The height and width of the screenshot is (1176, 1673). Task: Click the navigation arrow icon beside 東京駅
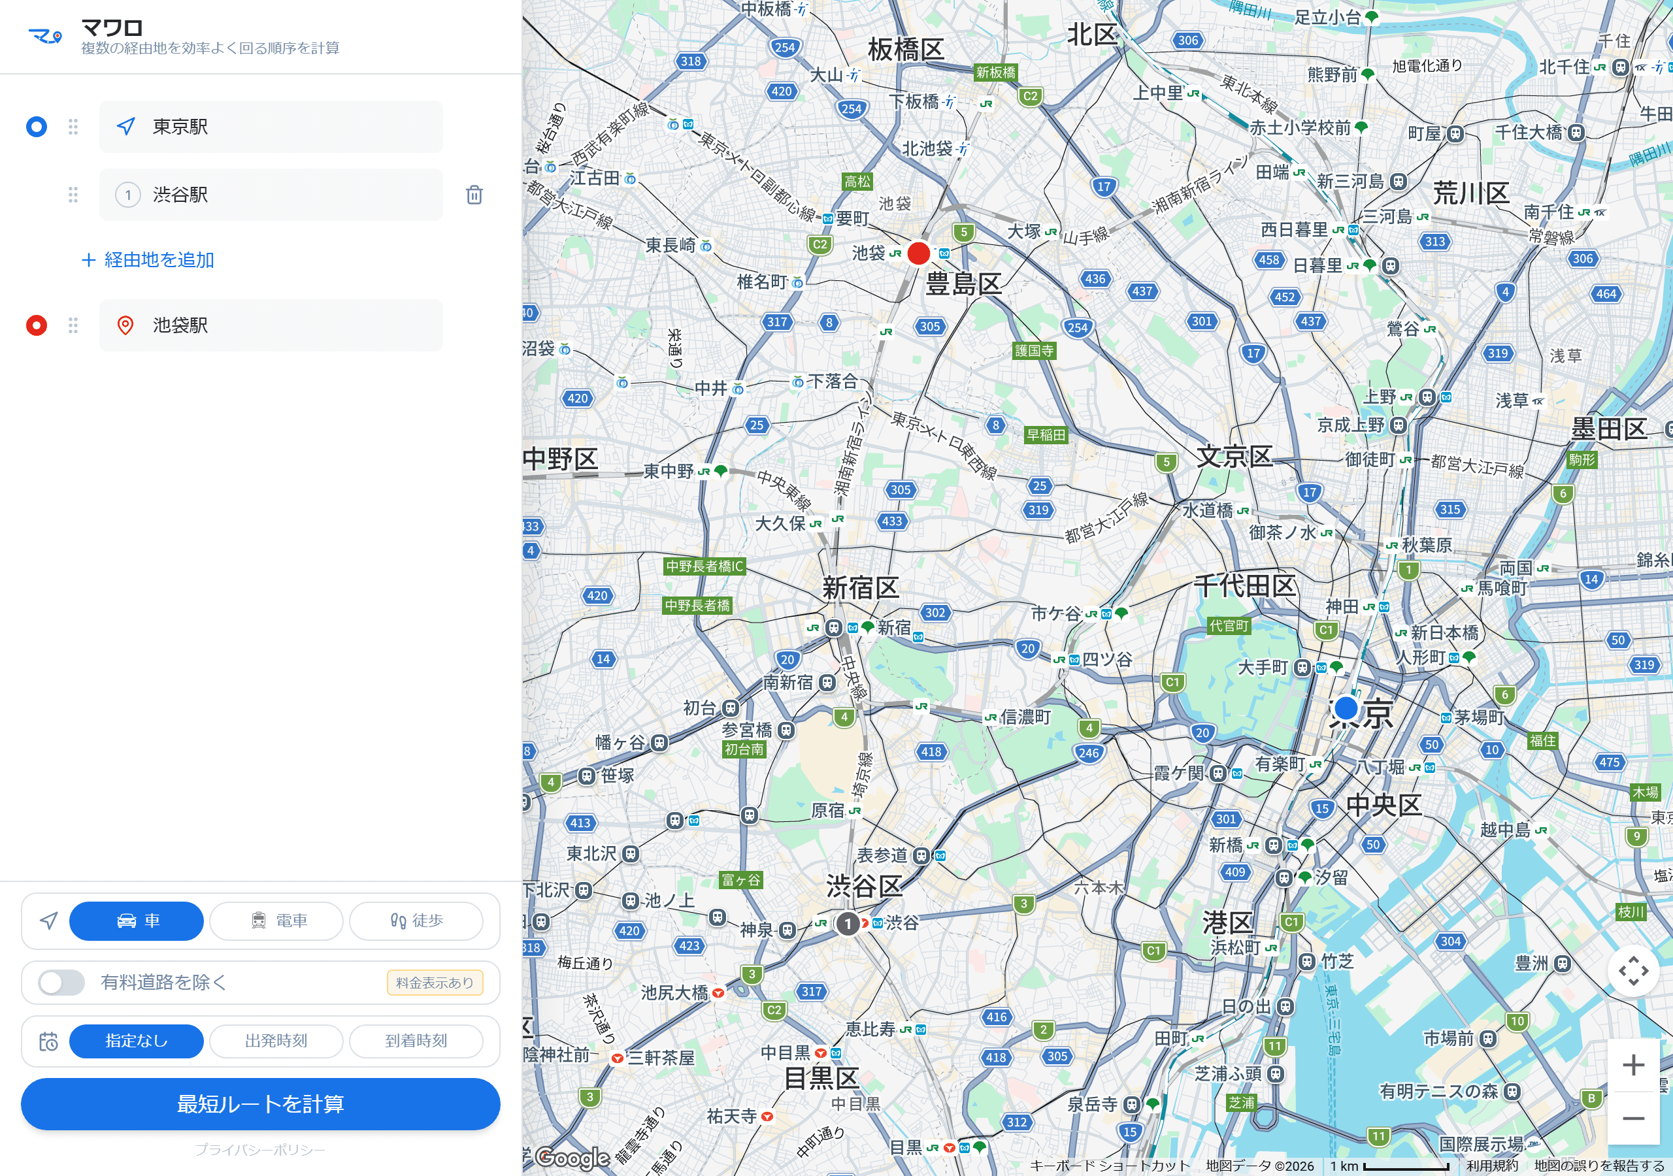(125, 126)
